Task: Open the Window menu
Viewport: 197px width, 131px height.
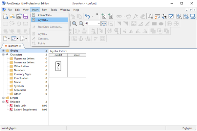Action: [x=65, y=10]
